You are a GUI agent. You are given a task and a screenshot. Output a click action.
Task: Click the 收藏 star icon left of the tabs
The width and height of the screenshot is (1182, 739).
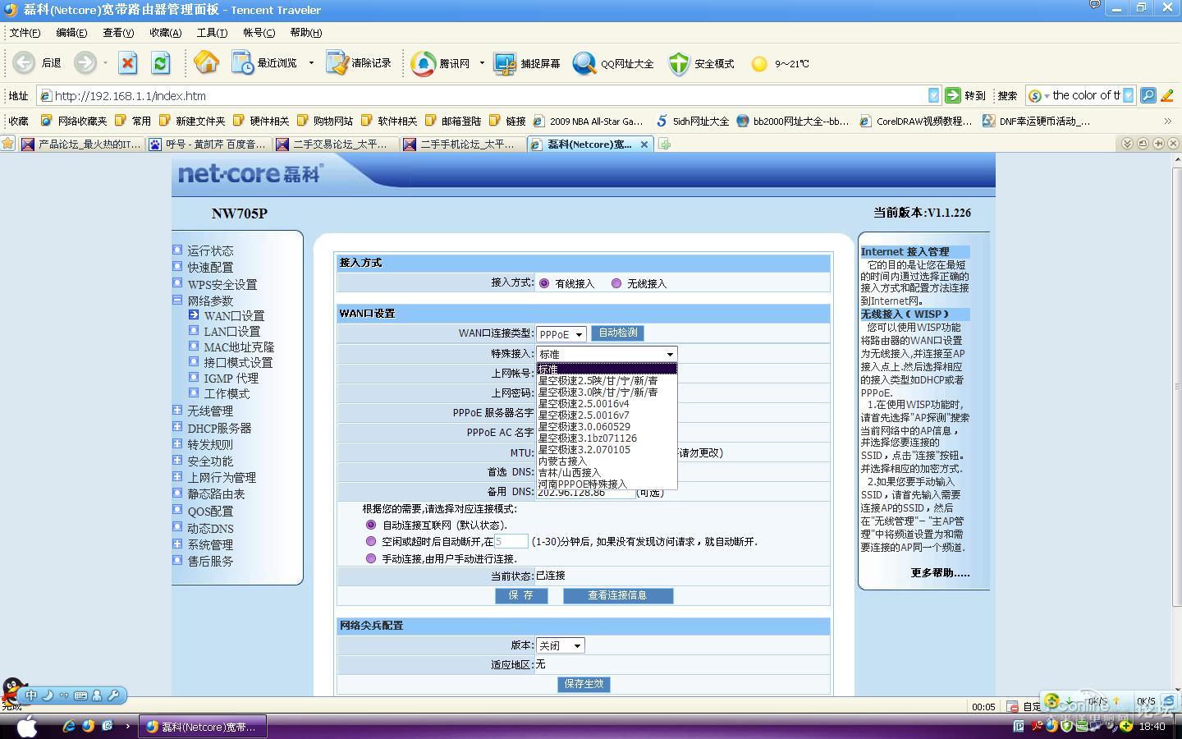coord(8,144)
